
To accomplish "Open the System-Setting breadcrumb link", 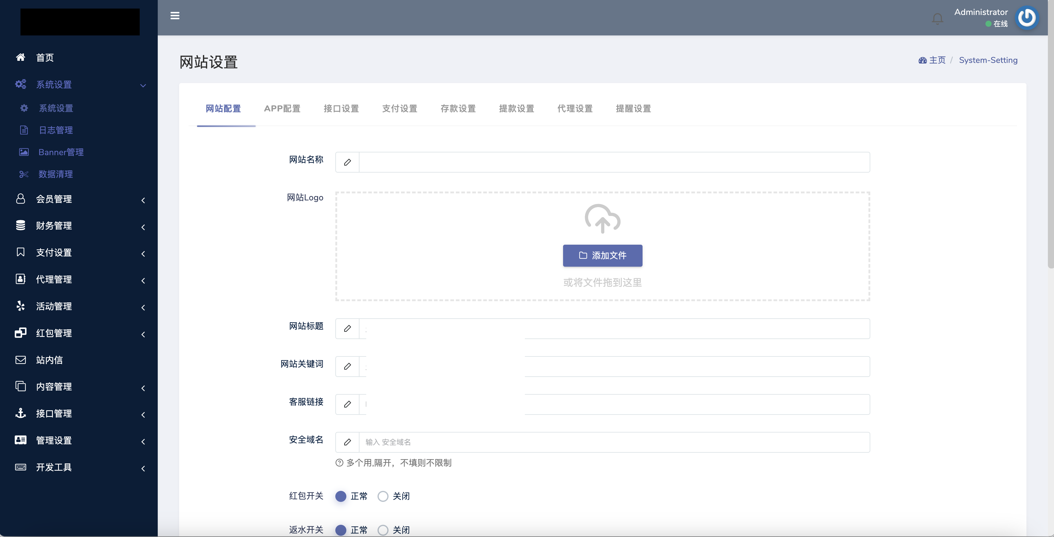I will coord(989,60).
